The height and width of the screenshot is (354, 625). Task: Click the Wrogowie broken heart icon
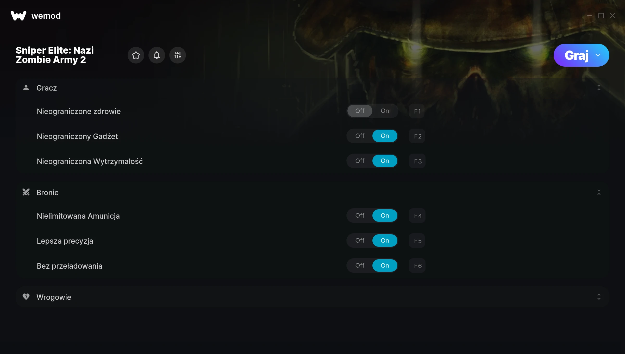26,297
